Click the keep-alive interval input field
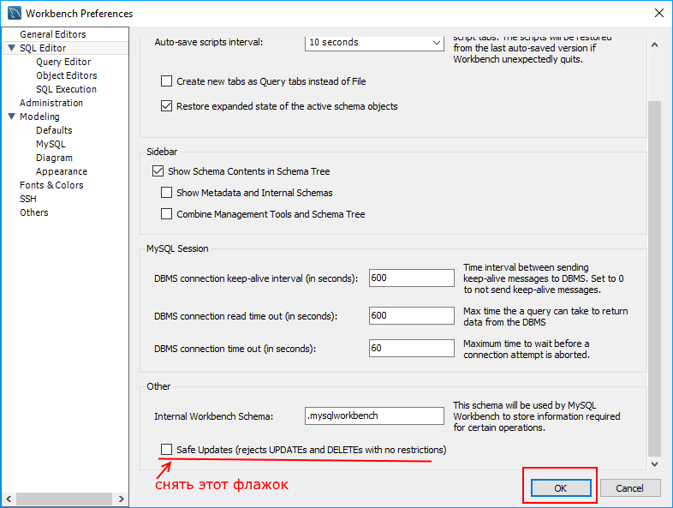 pyautogui.click(x=411, y=278)
